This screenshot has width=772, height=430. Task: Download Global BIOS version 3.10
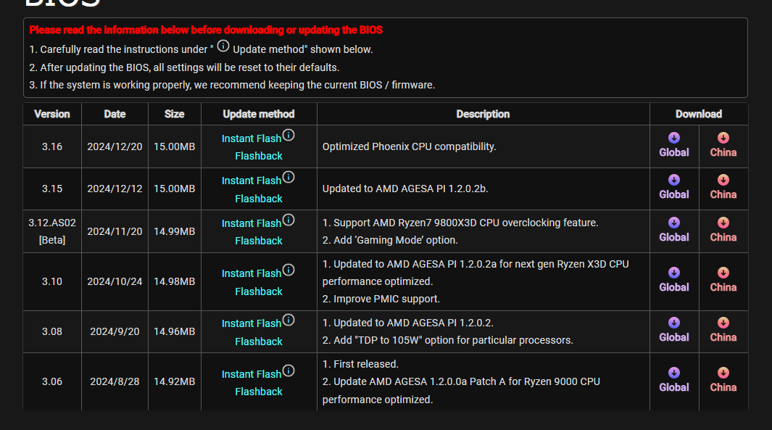pos(674,280)
